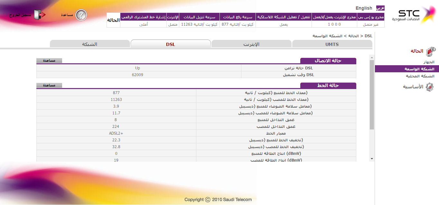Viewport: 439px width, 205px height.
Task: Click the Basic settings gear icon
Action: click(x=430, y=87)
